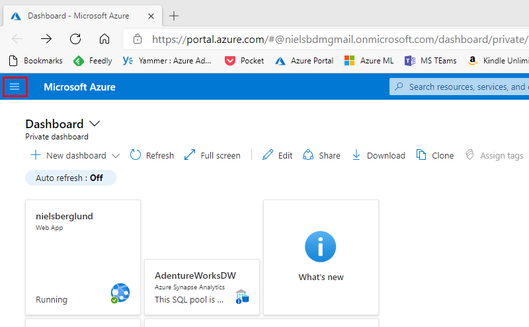Click the browser address bar URL
The image size is (529, 327).
[x=340, y=40]
